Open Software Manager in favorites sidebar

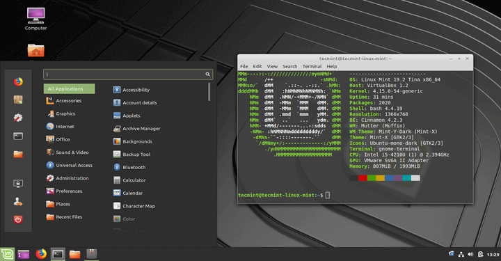18,100
